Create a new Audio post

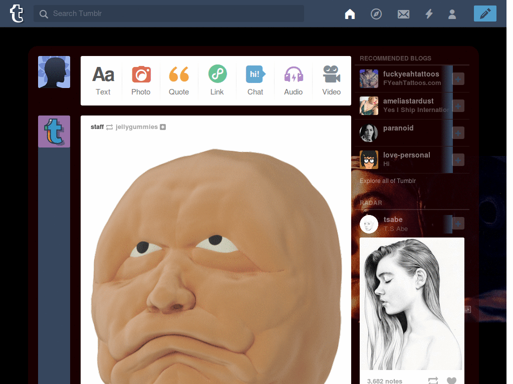pos(293,80)
